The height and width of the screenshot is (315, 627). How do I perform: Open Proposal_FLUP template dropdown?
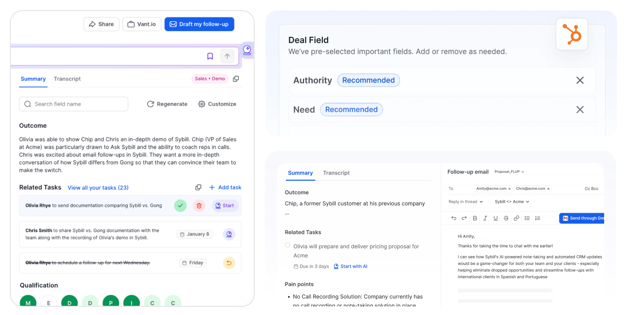pyautogui.click(x=509, y=172)
